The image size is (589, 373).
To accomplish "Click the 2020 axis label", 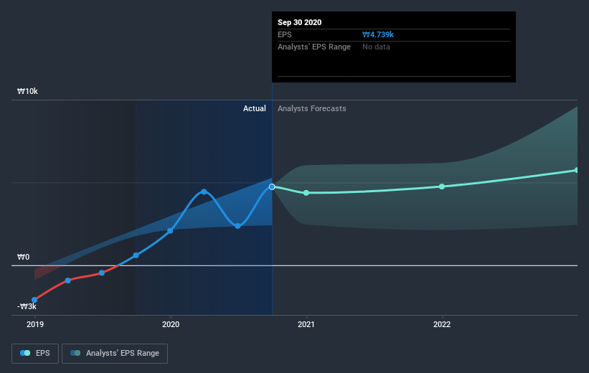I will pyautogui.click(x=171, y=324).
